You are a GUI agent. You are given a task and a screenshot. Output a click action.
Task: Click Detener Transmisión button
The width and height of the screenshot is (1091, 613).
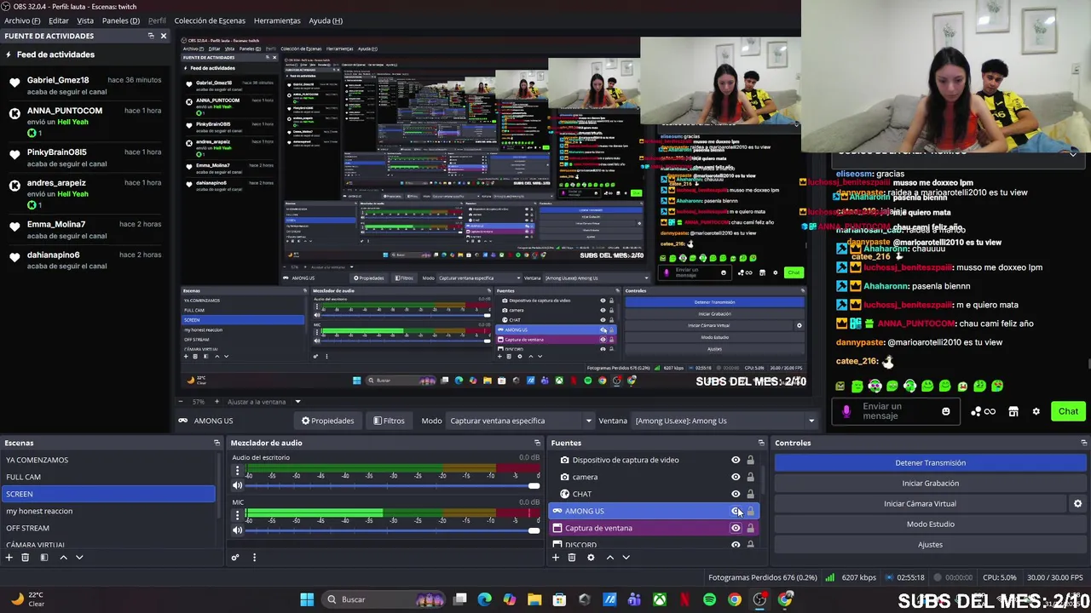tap(930, 463)
